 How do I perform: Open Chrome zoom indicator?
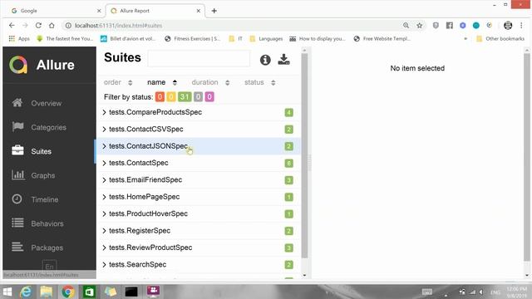pyautogui.click(x=406, y=26)
